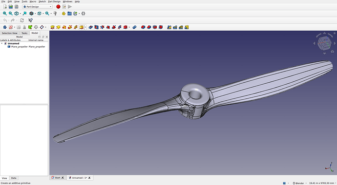Open the Part Design workbench dropdown
This screenshot has height=185, width=337.
38,7
